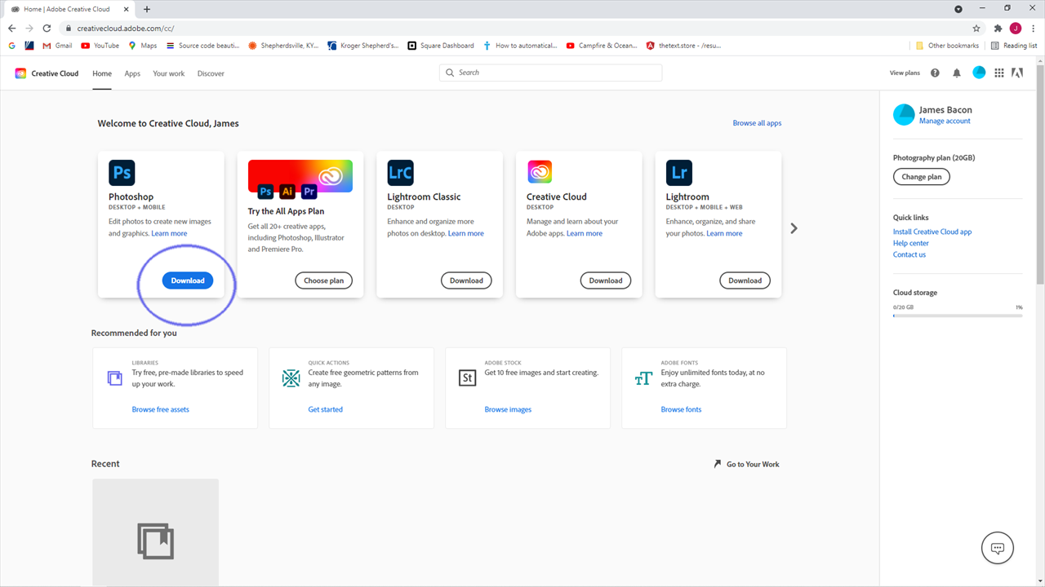Image resolution: width=1045 pixels, height=587 pixels.
Task: Click the Adobe Stock St icon
Action: tap(467, 378)
